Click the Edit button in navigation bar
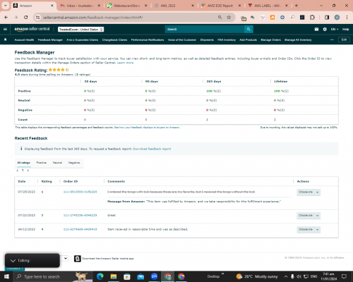The height and width of the screenshot is (282, 353). [344, 39]
